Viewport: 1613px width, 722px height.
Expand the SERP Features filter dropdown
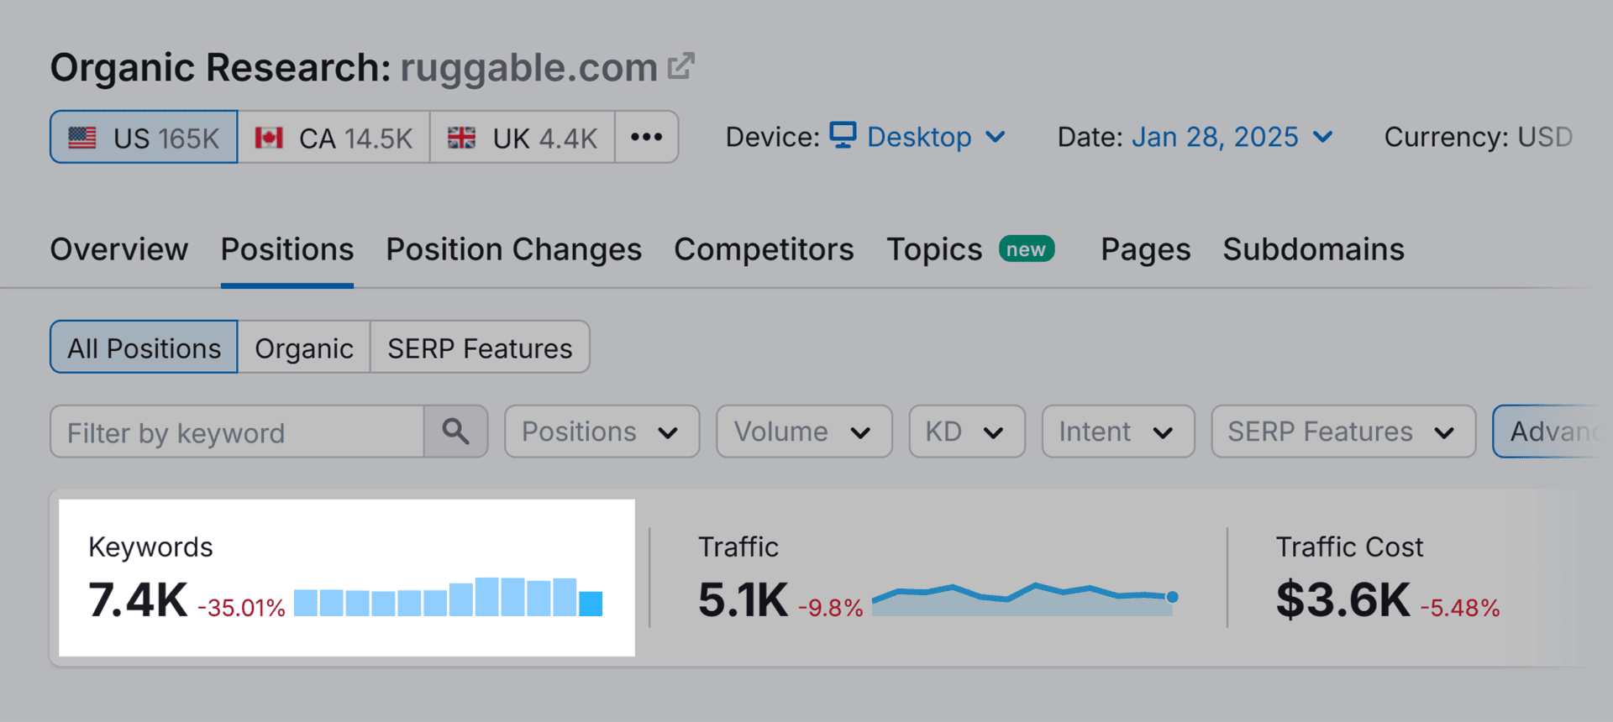[1343, 432]
